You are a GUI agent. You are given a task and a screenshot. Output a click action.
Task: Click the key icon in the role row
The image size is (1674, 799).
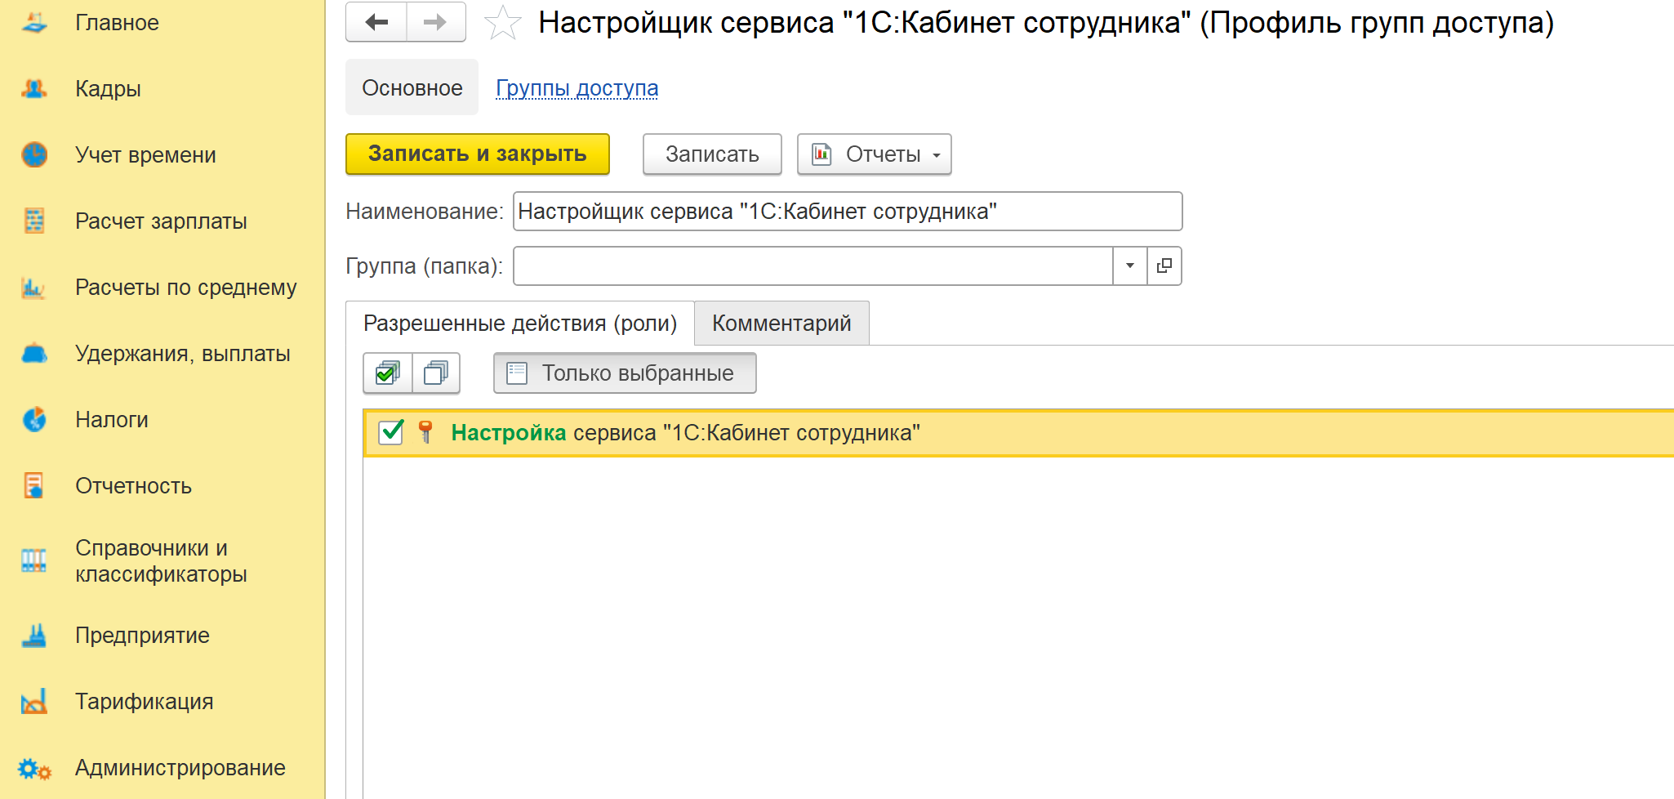pyautogui.click(x=425, y=432)
